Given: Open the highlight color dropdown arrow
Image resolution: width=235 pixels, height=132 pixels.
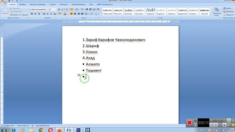Looking at the screenshot, I should tap(62, 14).
